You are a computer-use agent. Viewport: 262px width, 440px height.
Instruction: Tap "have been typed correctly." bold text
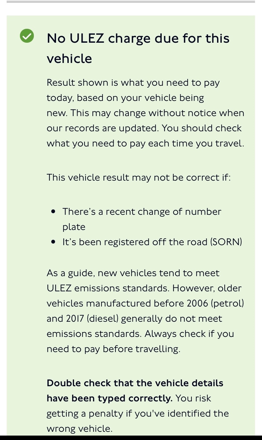[x=109, y=398]
